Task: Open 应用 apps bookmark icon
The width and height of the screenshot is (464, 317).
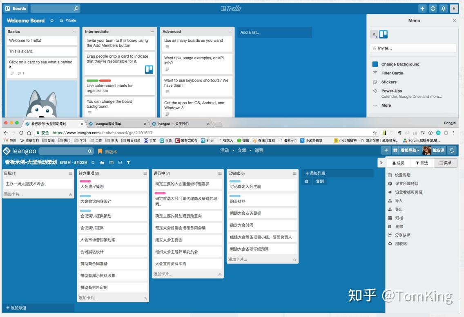Action: coord(10,140)
